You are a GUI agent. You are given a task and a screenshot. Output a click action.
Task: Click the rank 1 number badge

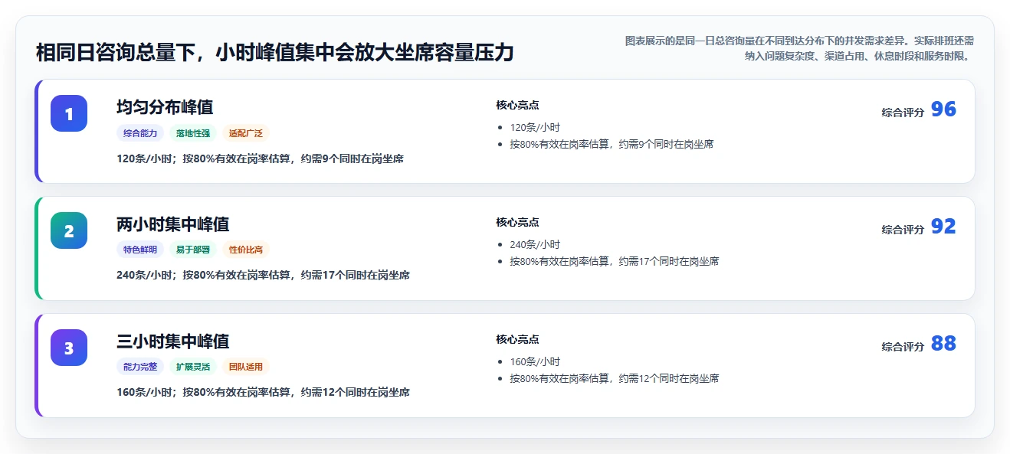pyautogui.click(x=69, y=113)
